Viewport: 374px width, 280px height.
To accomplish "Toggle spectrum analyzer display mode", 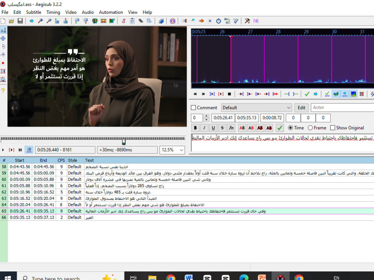I will pos(353,94).
